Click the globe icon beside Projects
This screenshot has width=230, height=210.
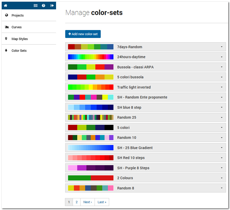click(7, 15)
